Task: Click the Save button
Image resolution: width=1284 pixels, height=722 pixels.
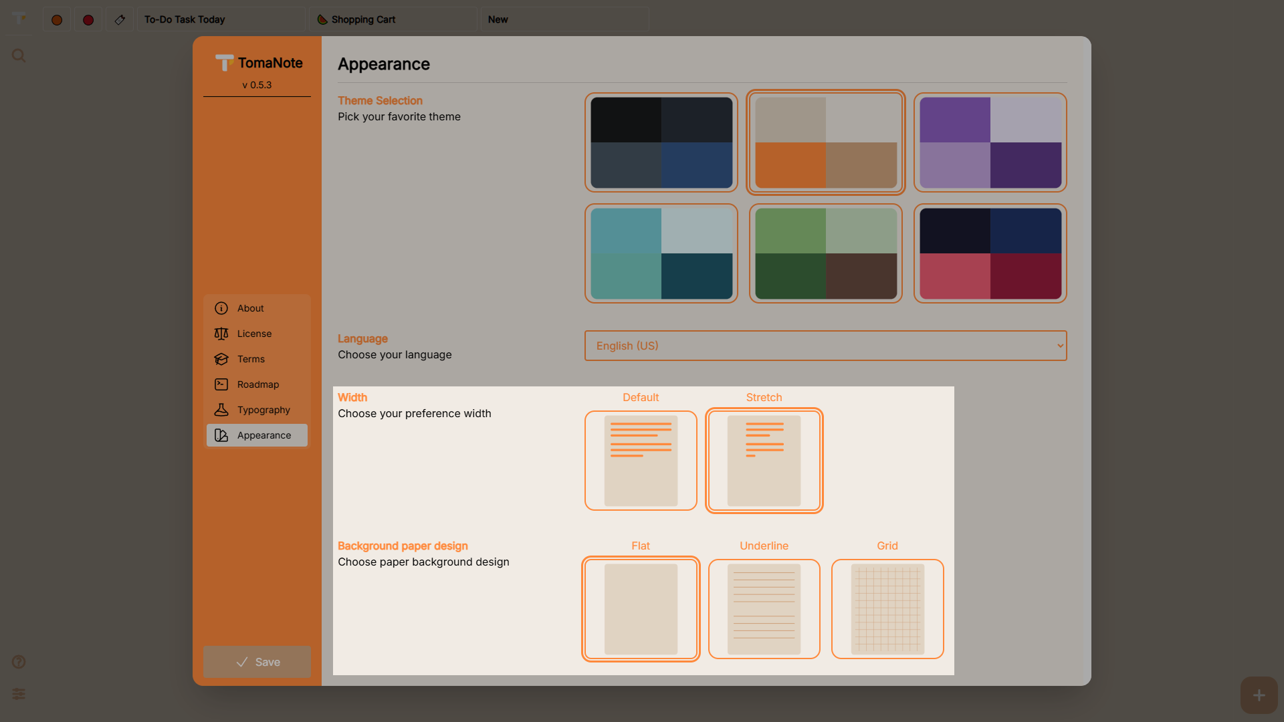Action: (257, 662)
